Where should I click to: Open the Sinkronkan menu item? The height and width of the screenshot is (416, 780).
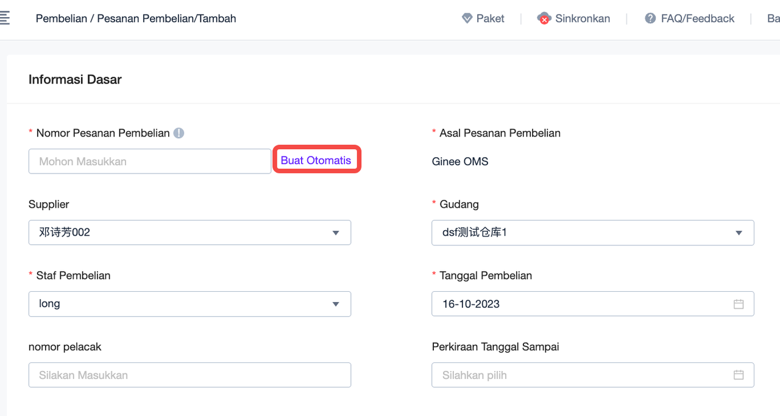[582, 18]
